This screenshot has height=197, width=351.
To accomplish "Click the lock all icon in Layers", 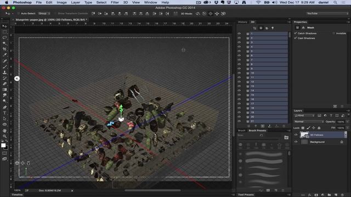I will 319,128.
